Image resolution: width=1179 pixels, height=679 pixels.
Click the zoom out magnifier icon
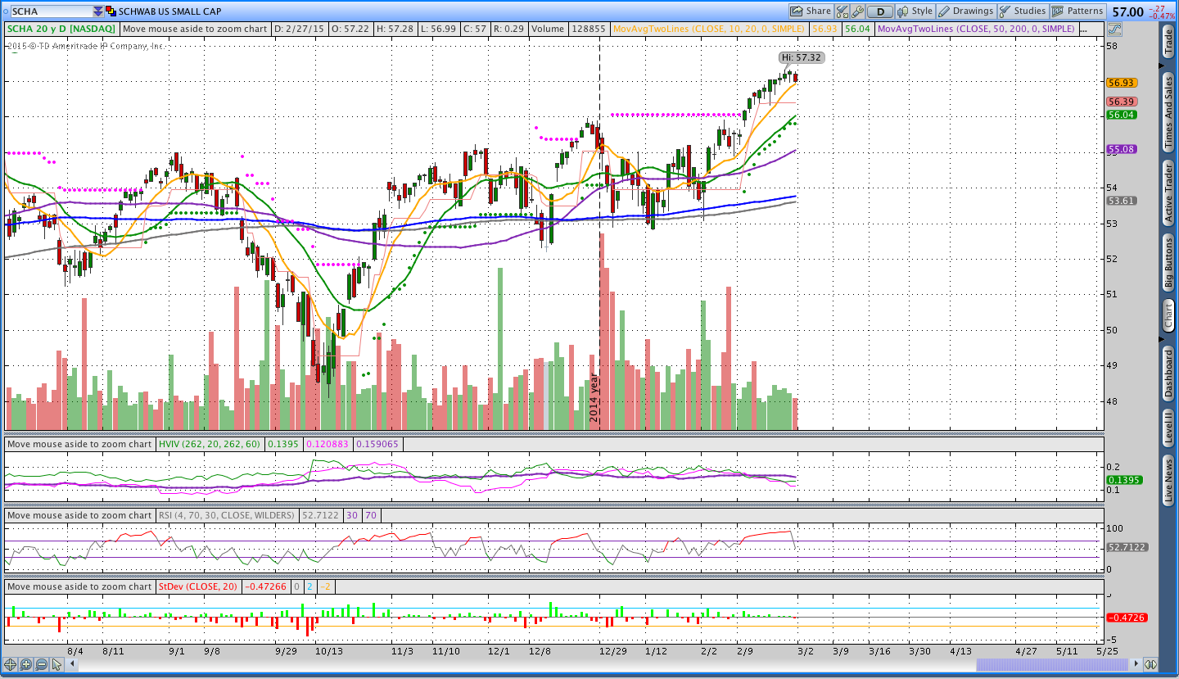[42, 664]
